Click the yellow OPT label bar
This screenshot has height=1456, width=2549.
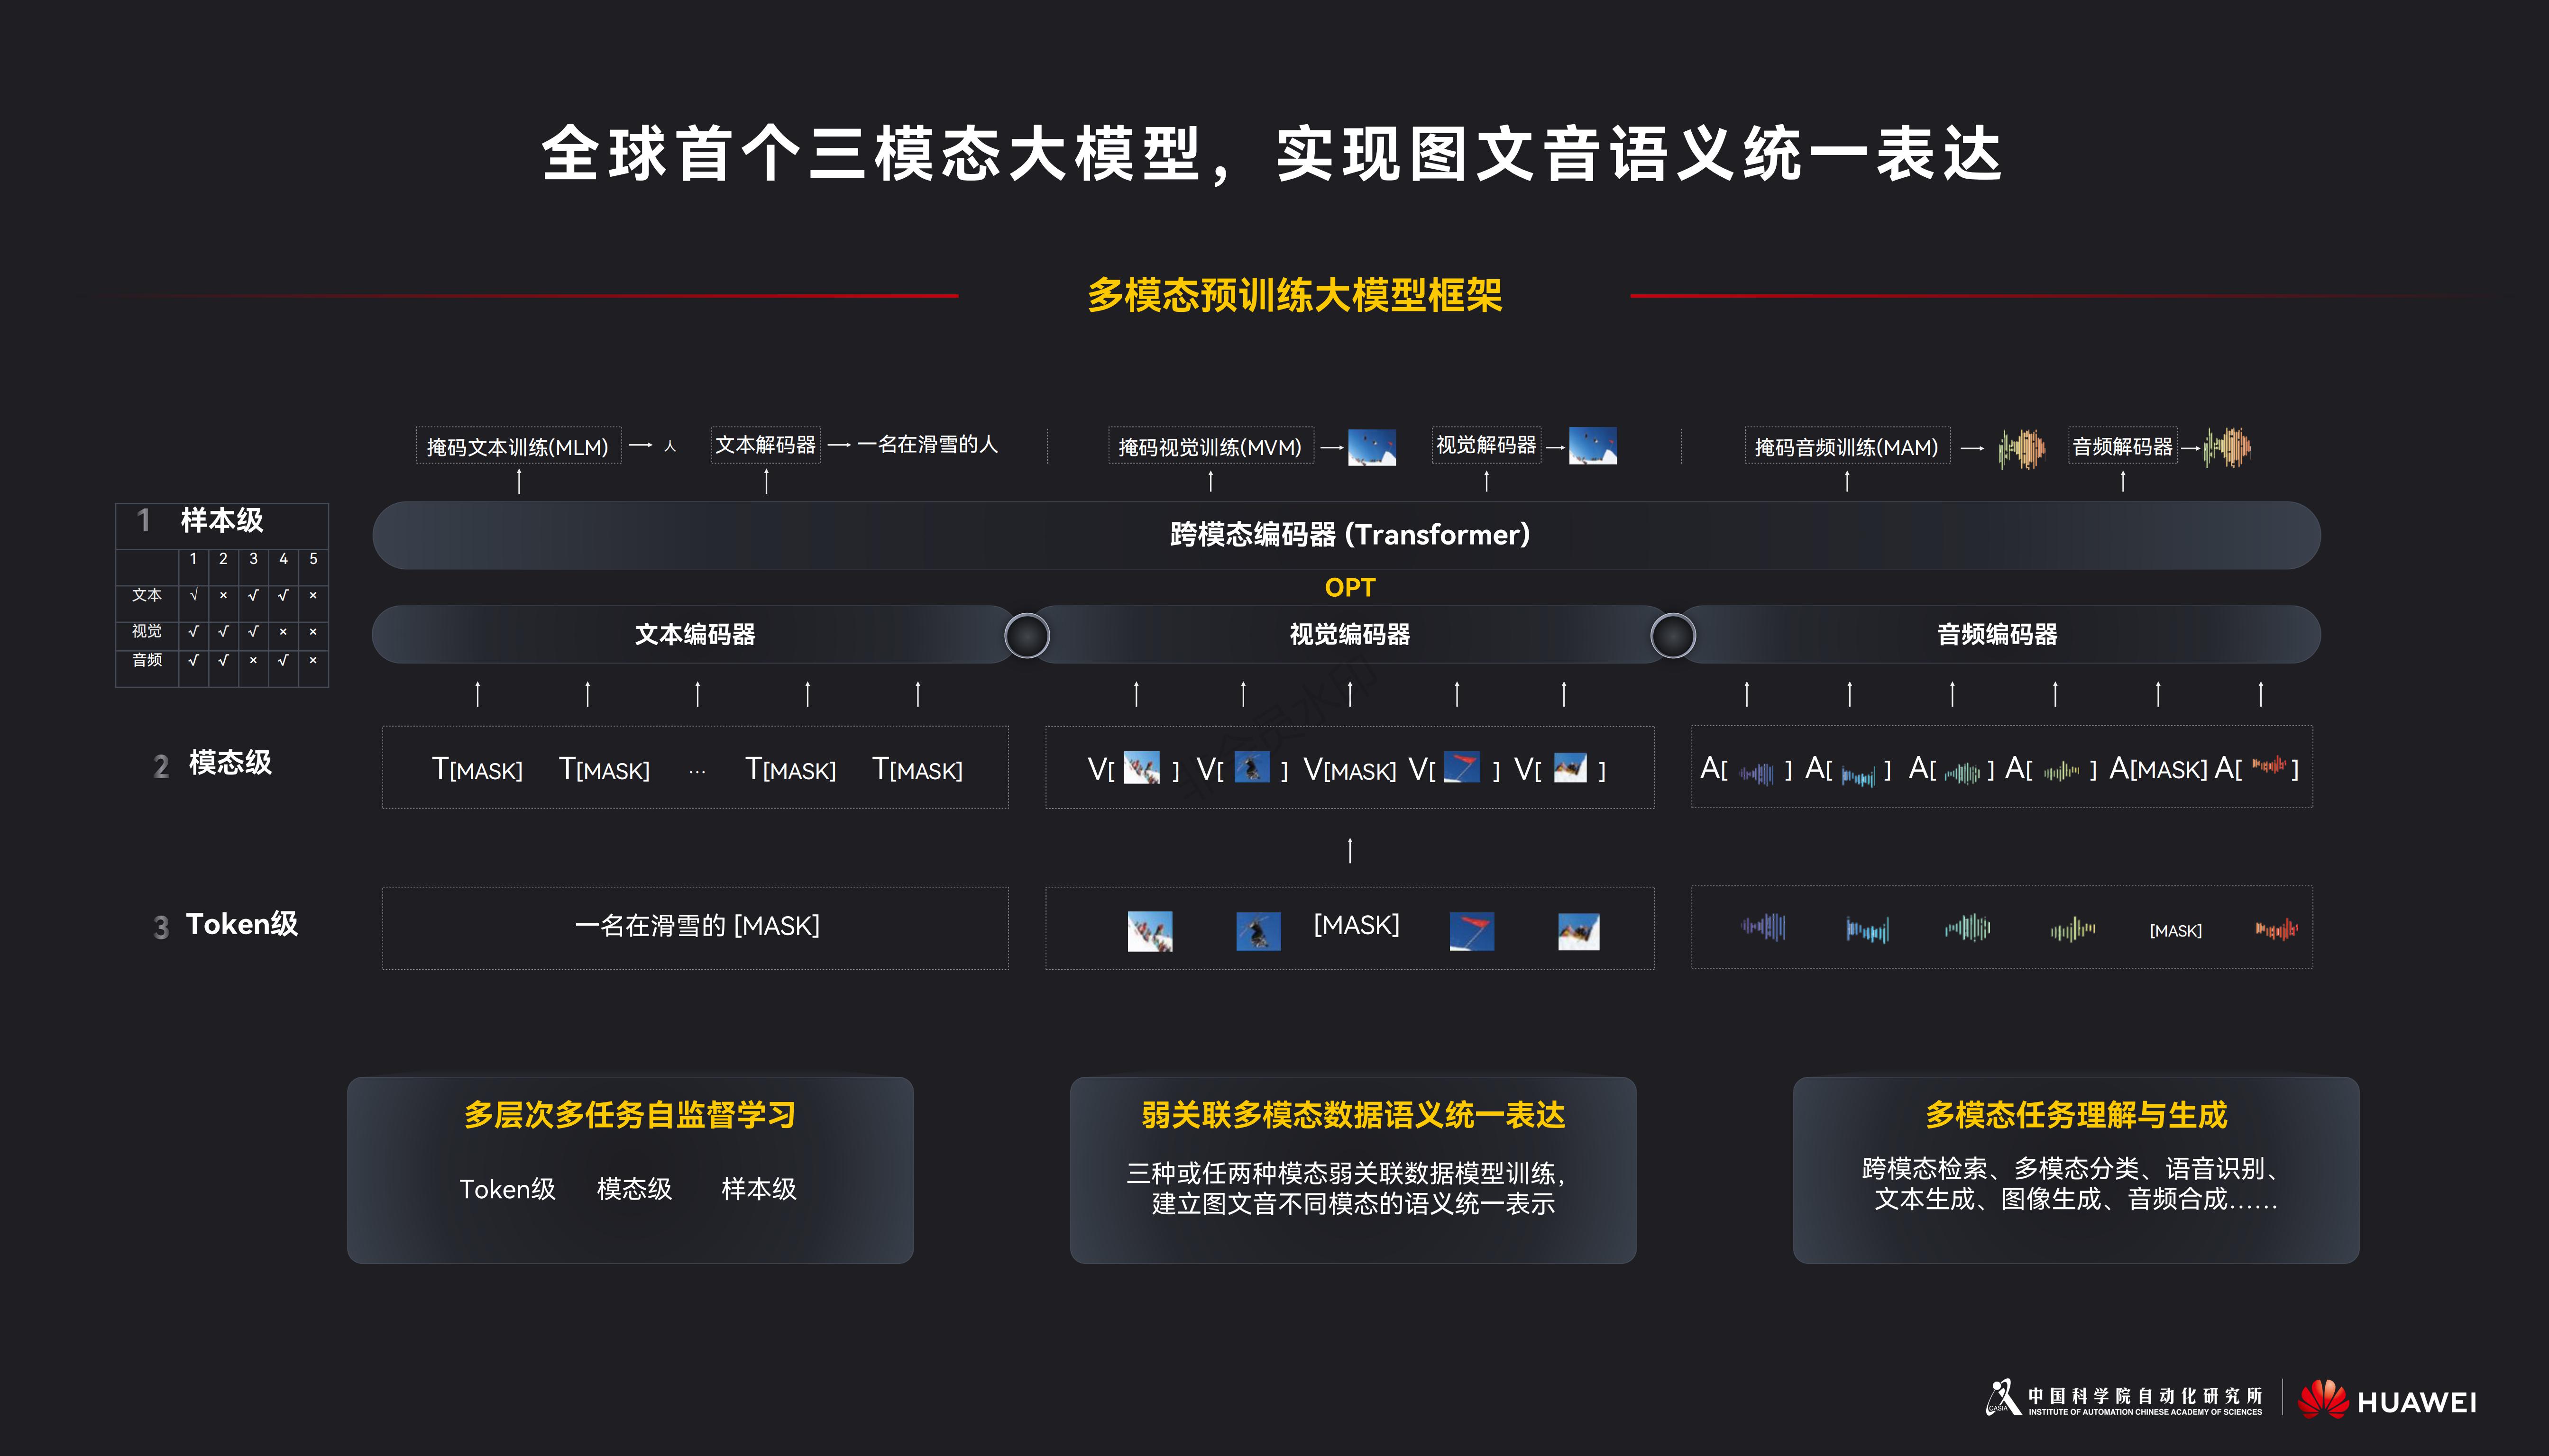point(1349,588)
